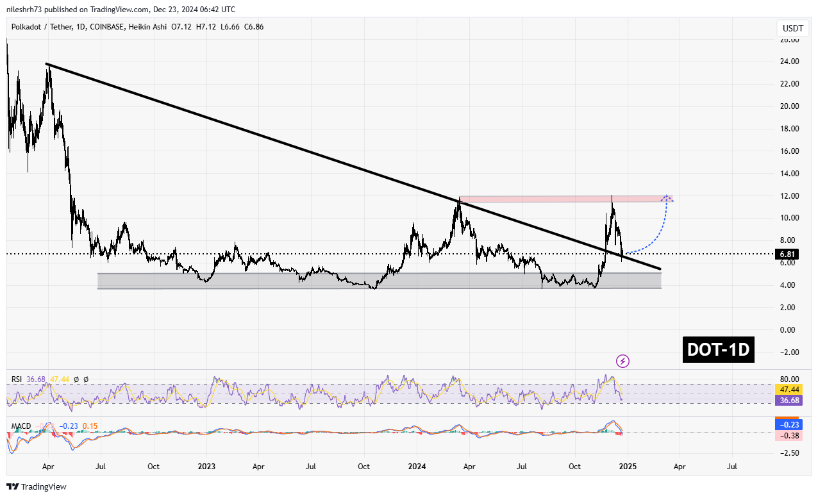Switch to the USDT price scale unit
This screenshot has height=498, width=818.
(x=792, y=28)
